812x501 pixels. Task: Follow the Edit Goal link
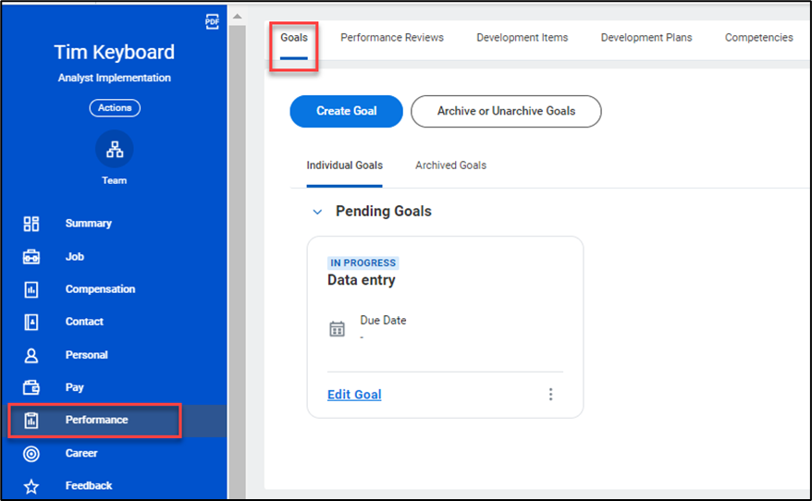pos(354,395)
